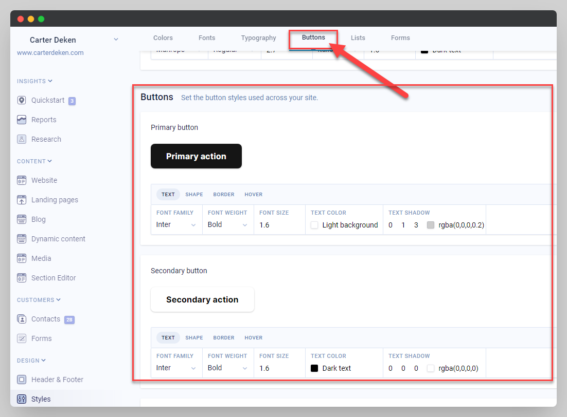Click the Styles sliders icon
The width and height of the screenshot is (567, 417).
22,399
